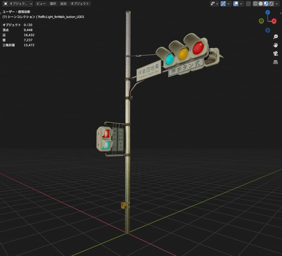The width and height of the screenshot is (282, 256).
Task: Expand the overlays options dropdown arrow
Action: tap(242, 4)
